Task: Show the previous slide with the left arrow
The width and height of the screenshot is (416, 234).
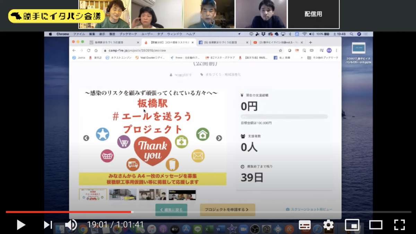Action: click(86, 138)
